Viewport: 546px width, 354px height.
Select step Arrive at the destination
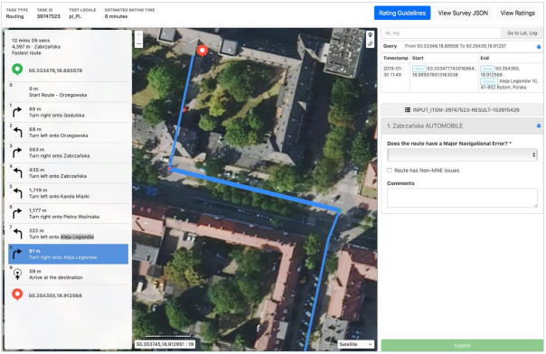pyautogui.click(x=69, y=275)
